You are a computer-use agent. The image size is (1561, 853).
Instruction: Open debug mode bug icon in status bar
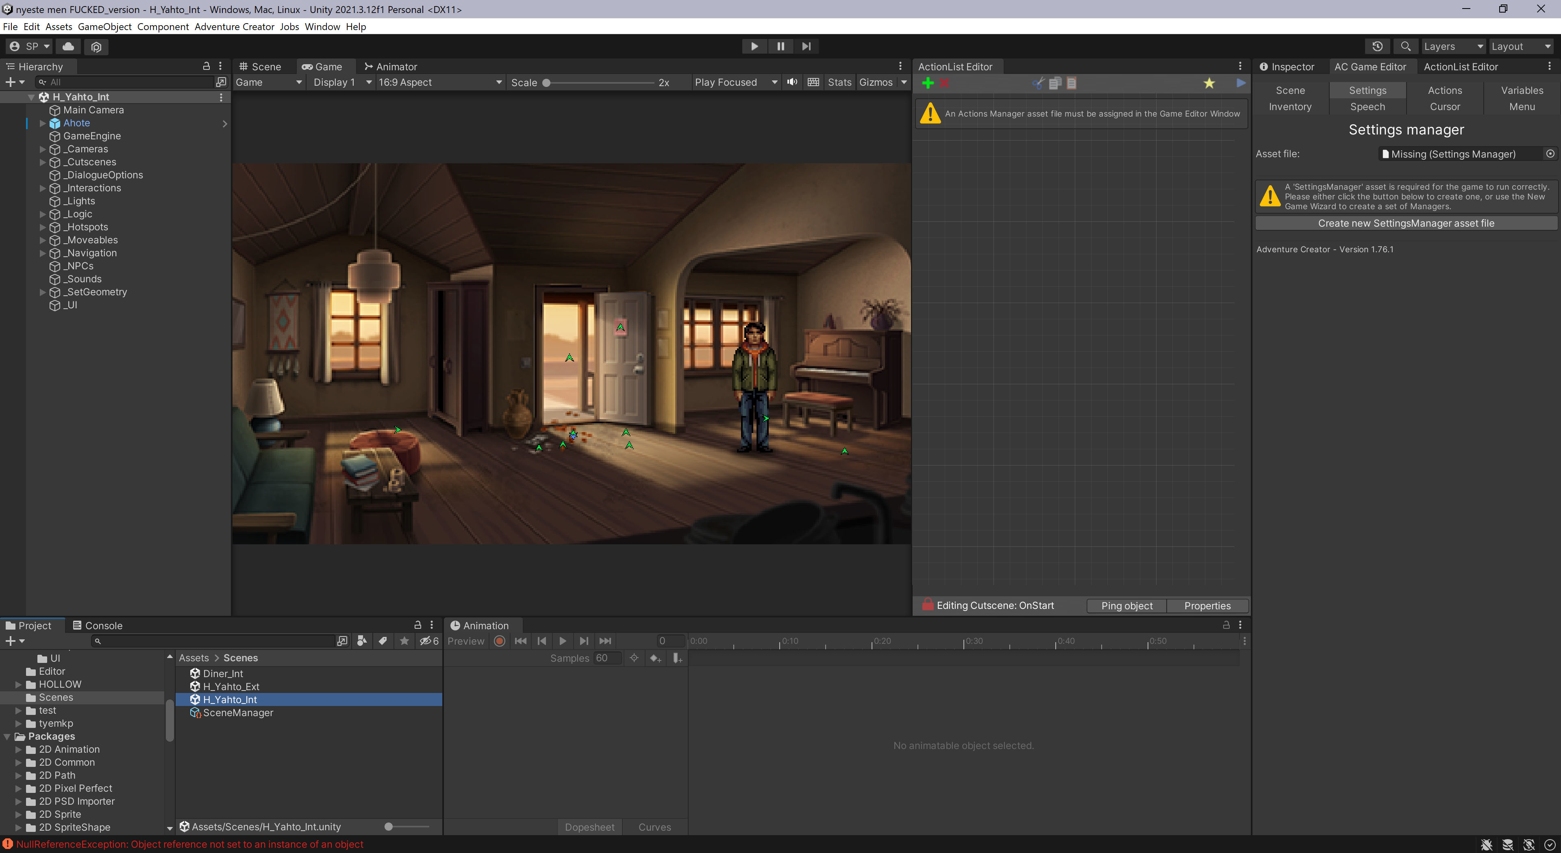click(1487, 844)
